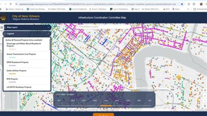Click the City of New Orleans seal logo
The image size is (207, 116).
pos(3,18)
